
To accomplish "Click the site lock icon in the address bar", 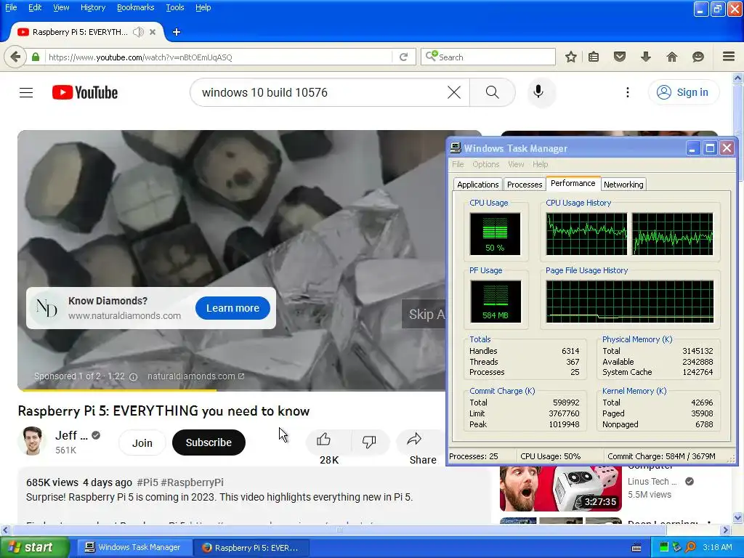I will click(x=36, y=57).
